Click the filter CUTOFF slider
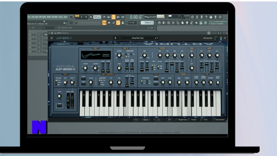The height and width of the screenshot is (156, 277). (142, 67)
